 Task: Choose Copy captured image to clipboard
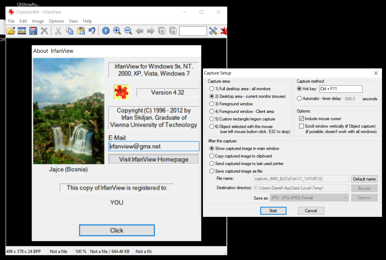[x=212, y=156]
